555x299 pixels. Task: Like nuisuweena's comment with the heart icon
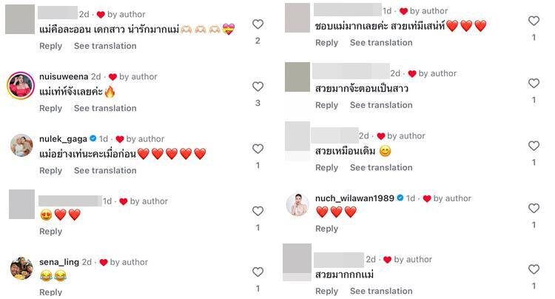(258, 87)
